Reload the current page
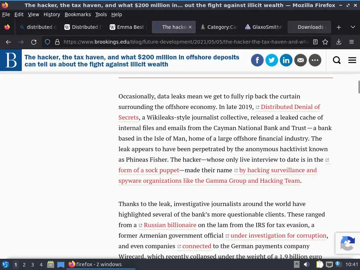The image size is (360, 270). click(x=34, y=42)
